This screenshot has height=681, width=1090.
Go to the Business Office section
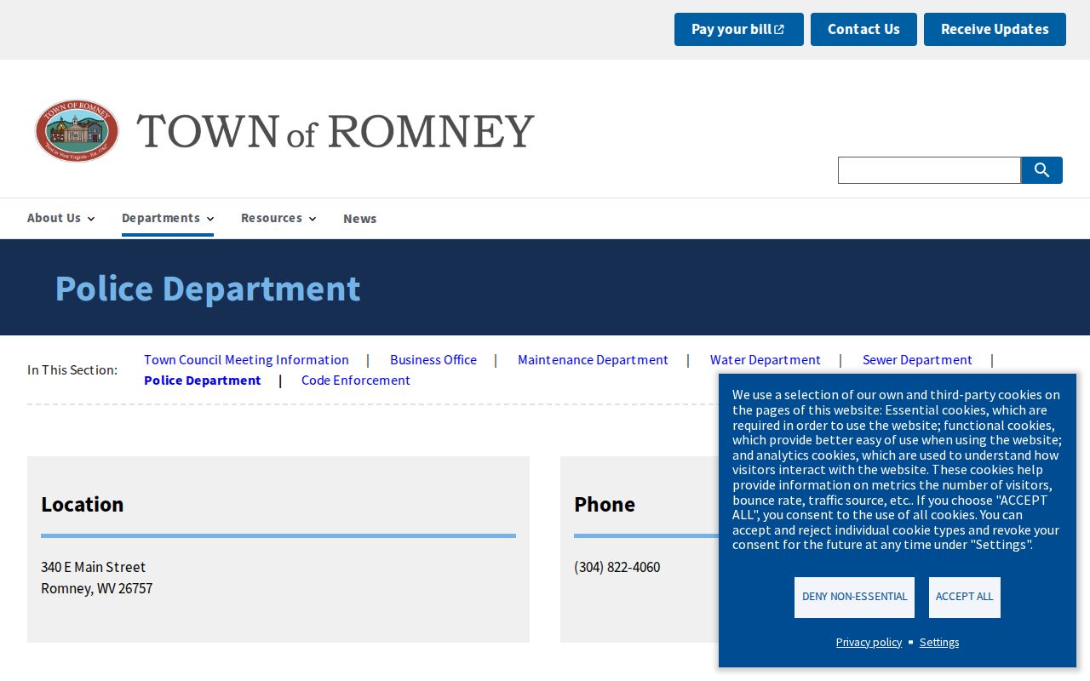tap(433, 359)
